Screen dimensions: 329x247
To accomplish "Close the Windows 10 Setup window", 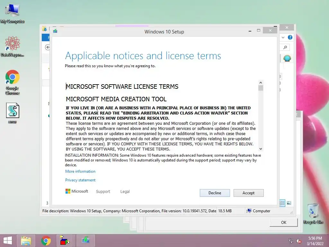I will [270, 31].
